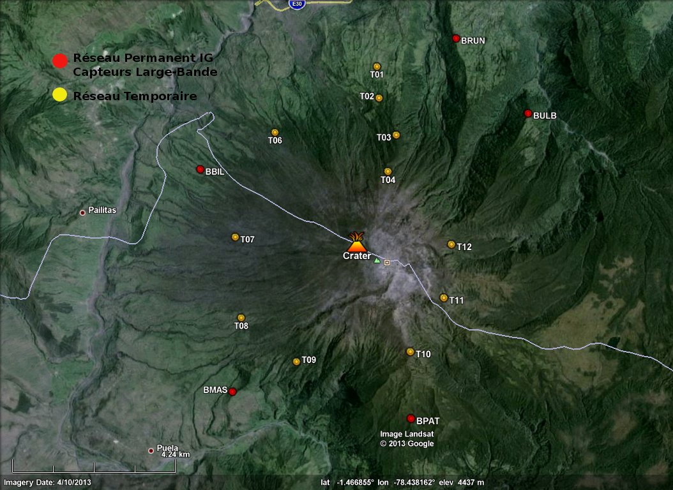Select the yellow T06 station marker

coord(275,132)
